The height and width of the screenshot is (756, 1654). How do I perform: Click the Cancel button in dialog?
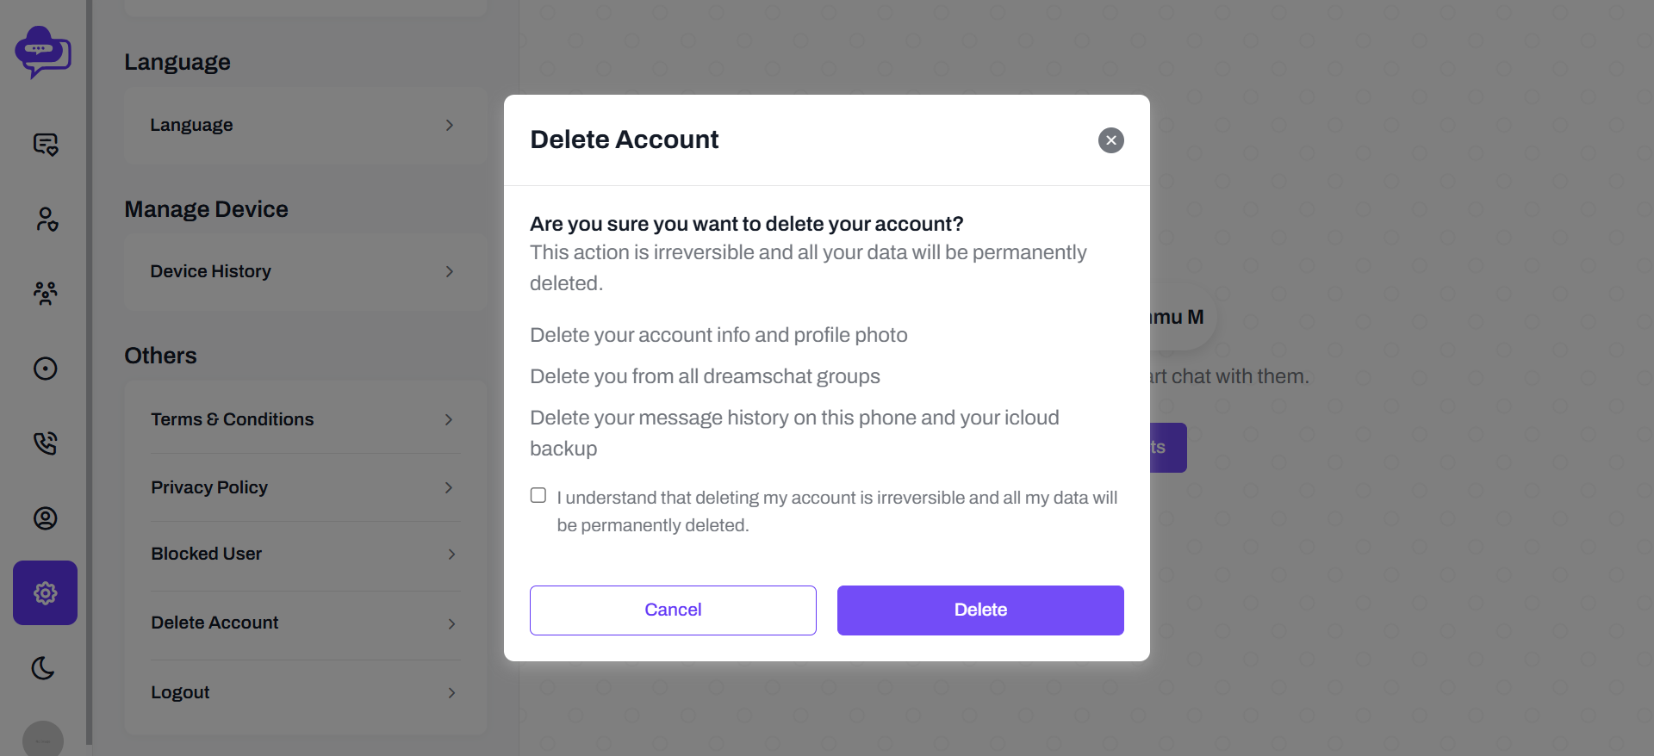[673, 610]
